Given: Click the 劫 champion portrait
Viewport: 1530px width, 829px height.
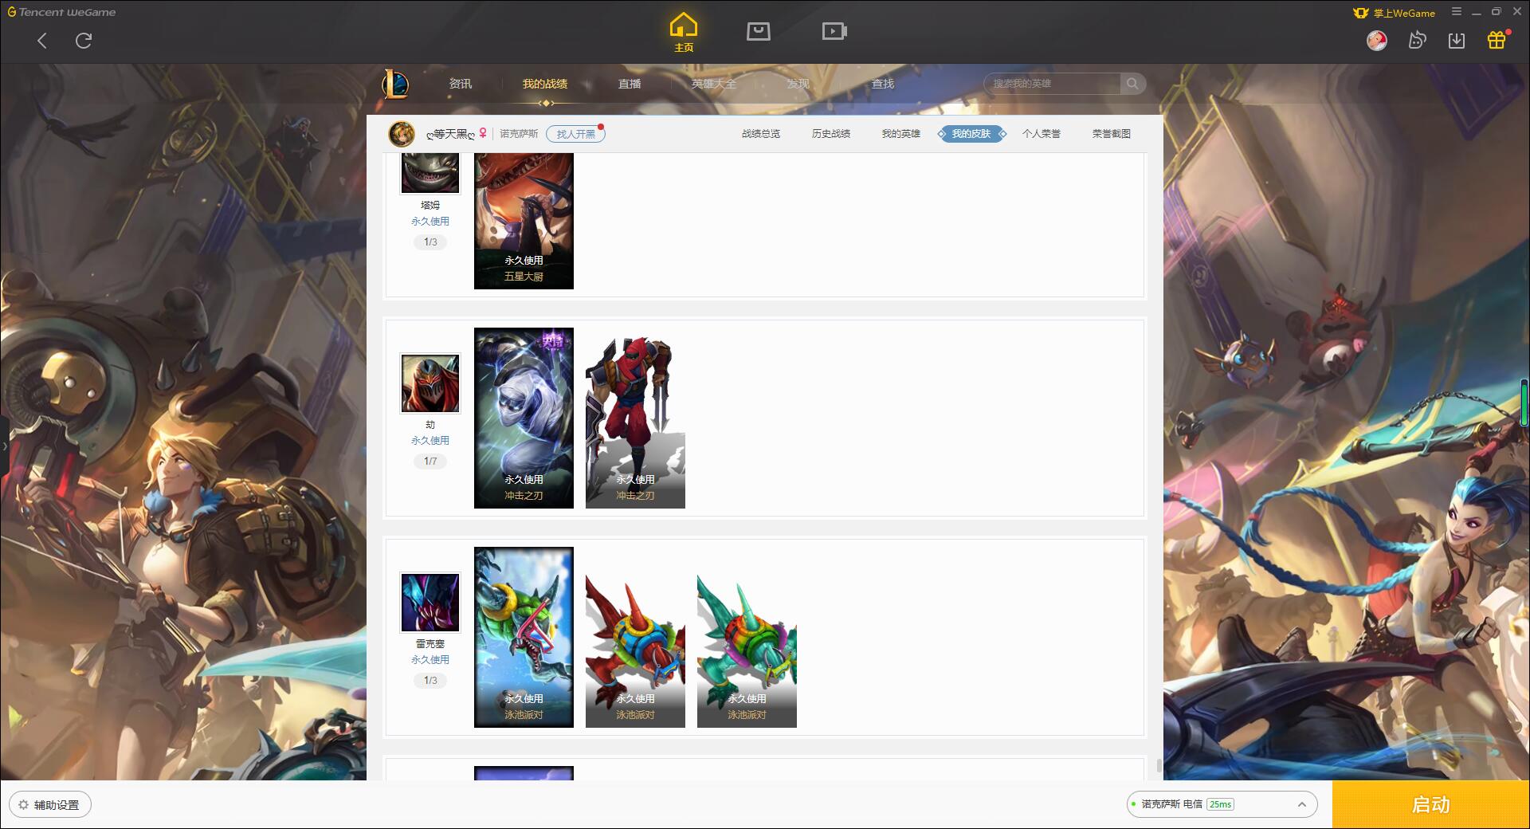Looking at the screenshot, I should 430,383.
